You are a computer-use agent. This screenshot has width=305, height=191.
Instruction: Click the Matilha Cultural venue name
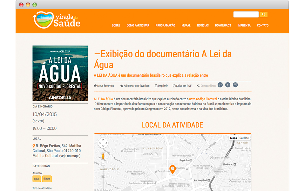point(45,156)
